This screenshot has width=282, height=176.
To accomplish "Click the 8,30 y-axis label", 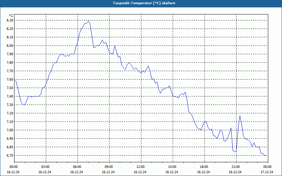I will 10,20.
